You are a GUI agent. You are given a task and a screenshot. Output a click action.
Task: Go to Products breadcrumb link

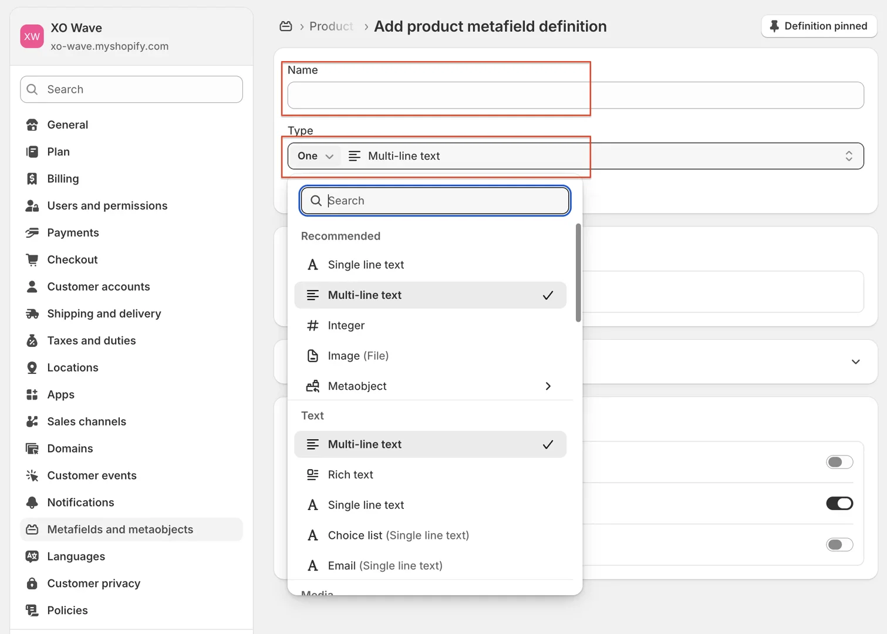point(331,26)
